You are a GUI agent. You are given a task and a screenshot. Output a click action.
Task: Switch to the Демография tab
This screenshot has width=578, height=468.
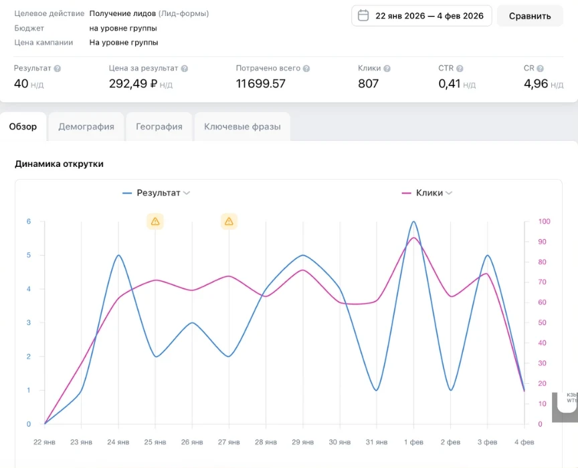86,127
